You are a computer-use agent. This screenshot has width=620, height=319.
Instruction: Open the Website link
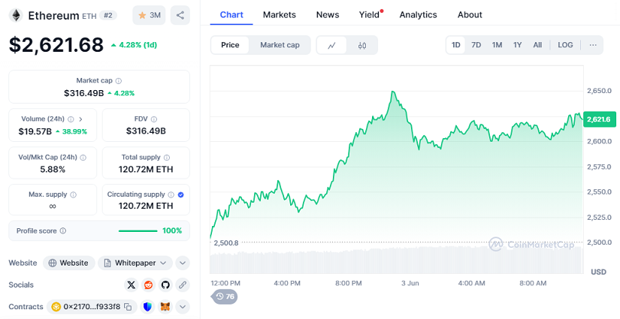coord(68,263)
